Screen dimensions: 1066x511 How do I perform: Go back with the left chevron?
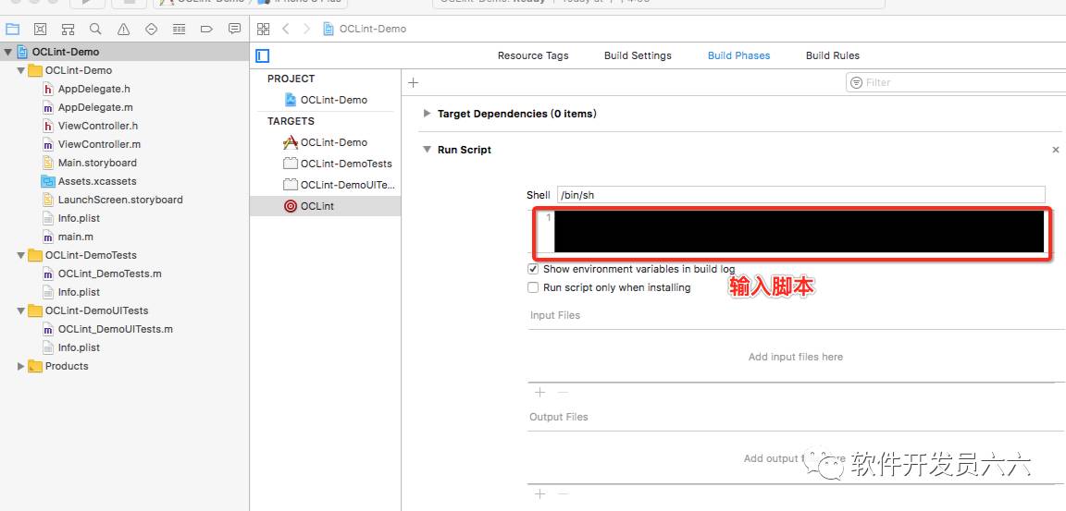pyautogui.click(x=286, y=29)
